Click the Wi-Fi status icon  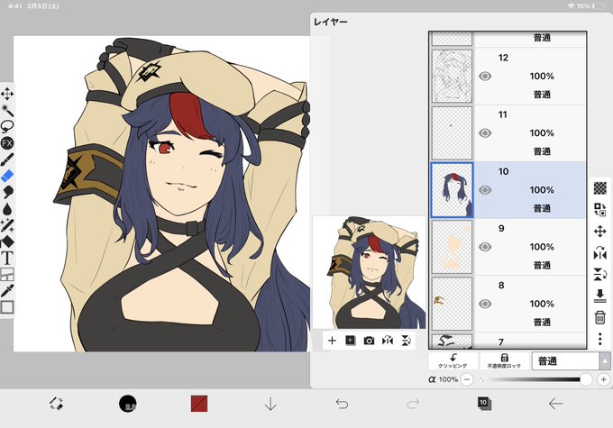pos(572,6)
